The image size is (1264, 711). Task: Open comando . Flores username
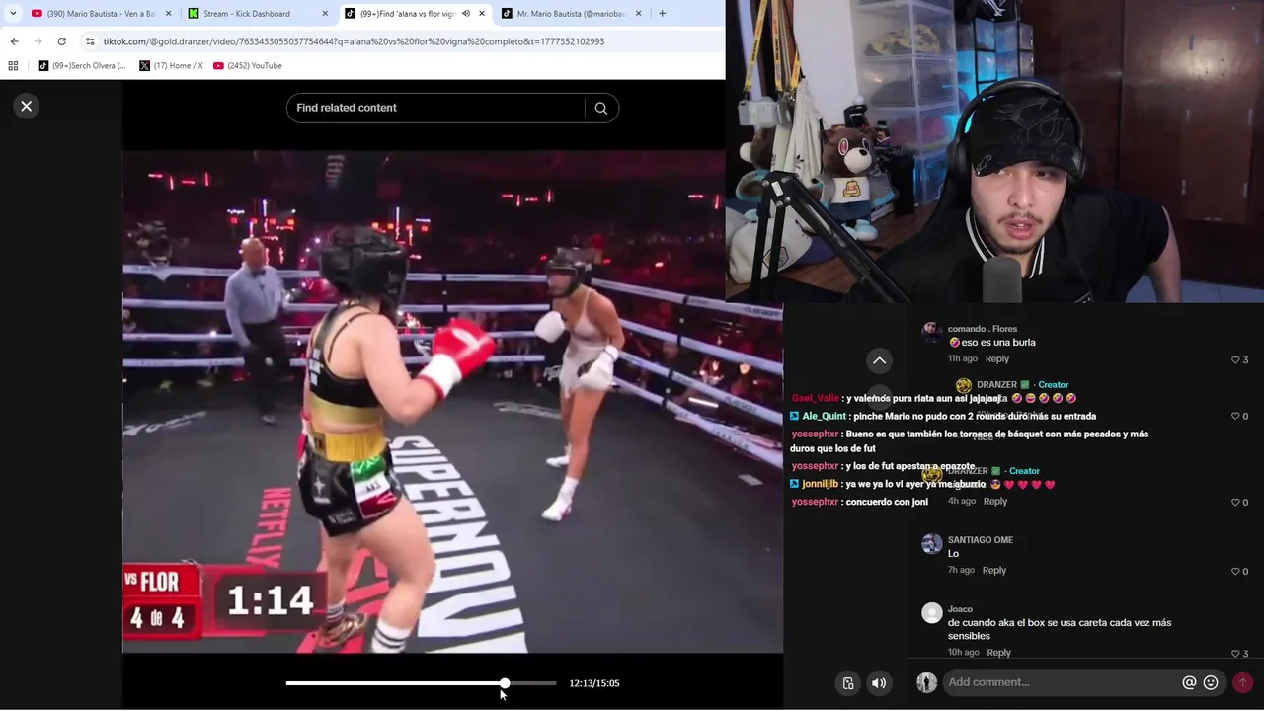tap(983, 329)
